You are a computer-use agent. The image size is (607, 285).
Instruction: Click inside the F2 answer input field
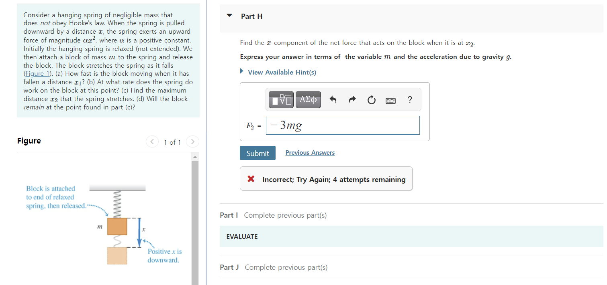coord(342,125)
